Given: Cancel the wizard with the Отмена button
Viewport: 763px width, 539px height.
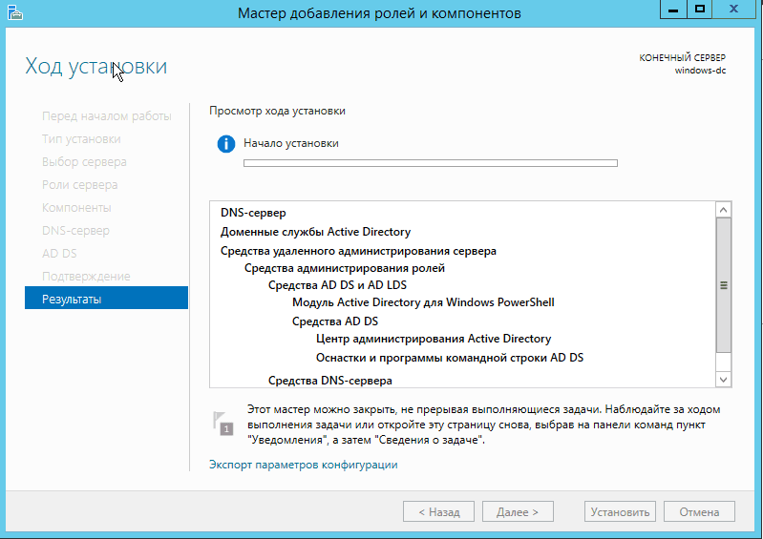Looking at the screenshot, I should (699, 511).
